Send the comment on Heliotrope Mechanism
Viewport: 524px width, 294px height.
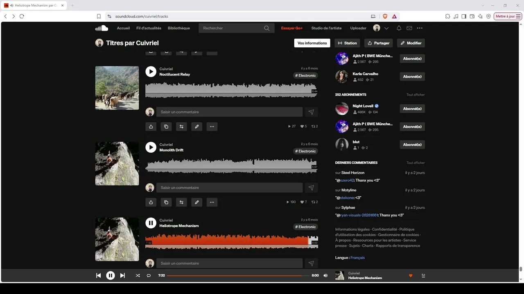click(311, 263)
